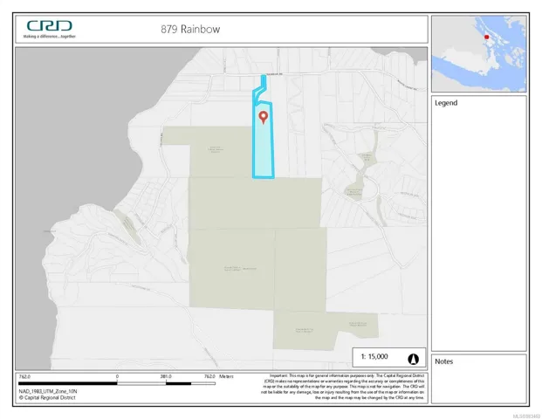Click the Notes panel heading
This screenshot has height=419, width=542.
[444, 361]
